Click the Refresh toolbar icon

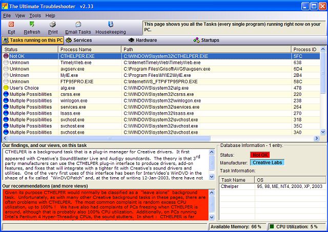click(x=32, y=25)
